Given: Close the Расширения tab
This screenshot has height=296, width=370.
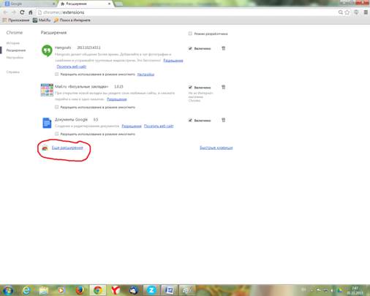Looking at the screenshot, I should tap(109, 4).
